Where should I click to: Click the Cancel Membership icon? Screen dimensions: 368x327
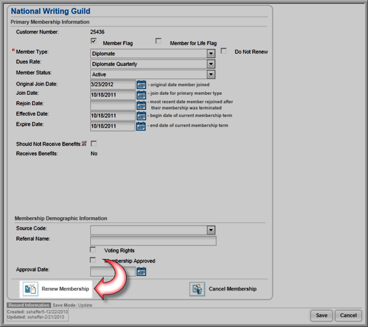click(x=197, y=289)
